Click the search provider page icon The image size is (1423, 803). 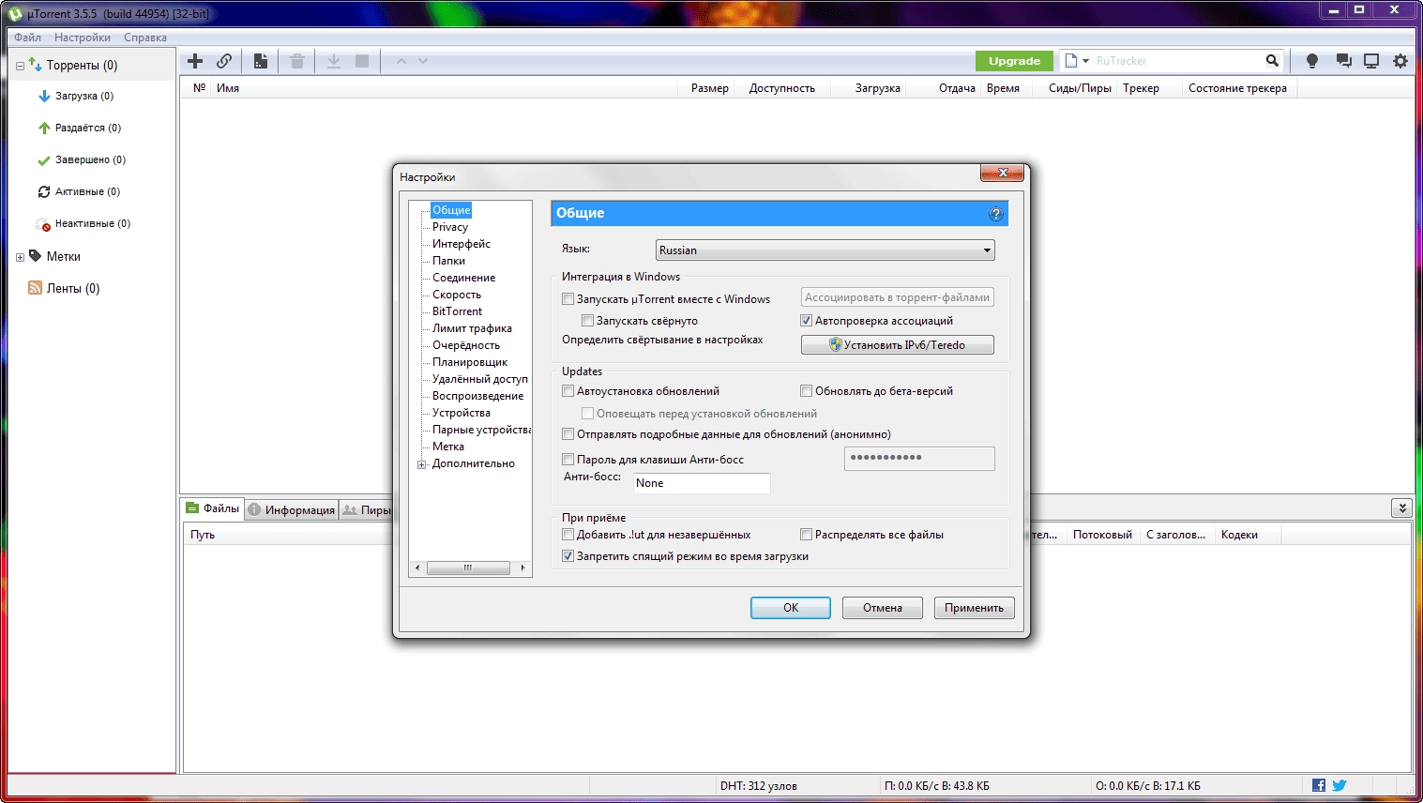(1071, 61)
